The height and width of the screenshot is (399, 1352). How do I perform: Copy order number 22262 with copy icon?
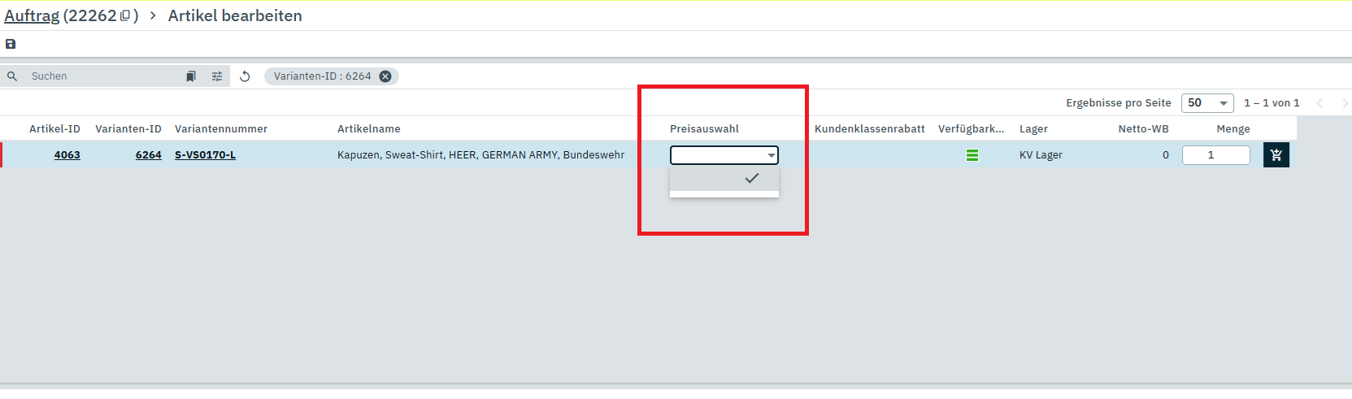coord(125,15)
